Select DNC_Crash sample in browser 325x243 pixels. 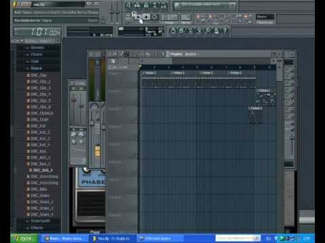39,119
